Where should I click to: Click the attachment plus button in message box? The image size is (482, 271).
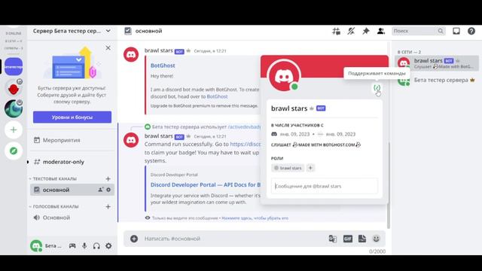[x=134, y=239]
